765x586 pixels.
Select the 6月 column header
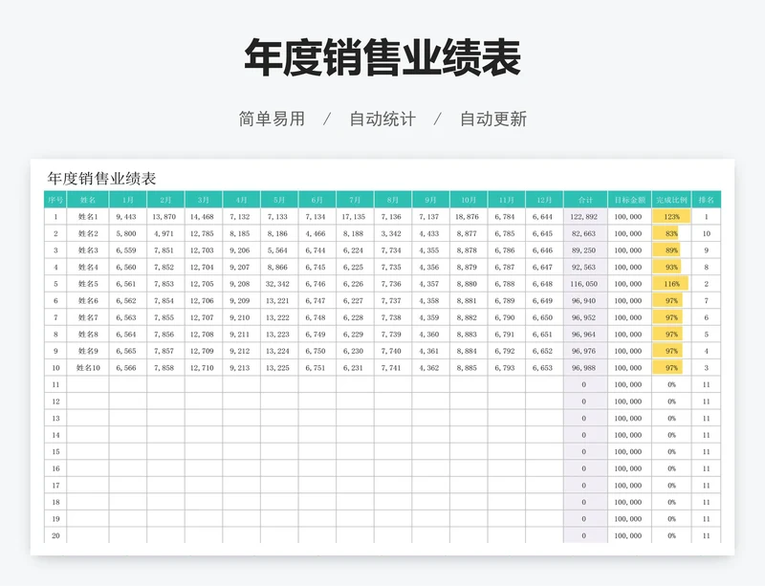pyautogui.click(x=317, y=200)
